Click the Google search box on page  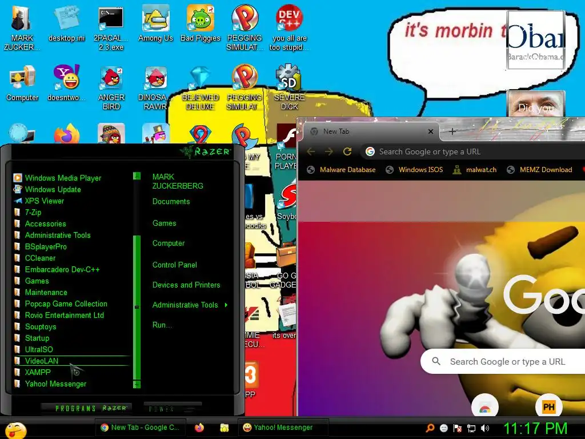[x=503, y=361]
